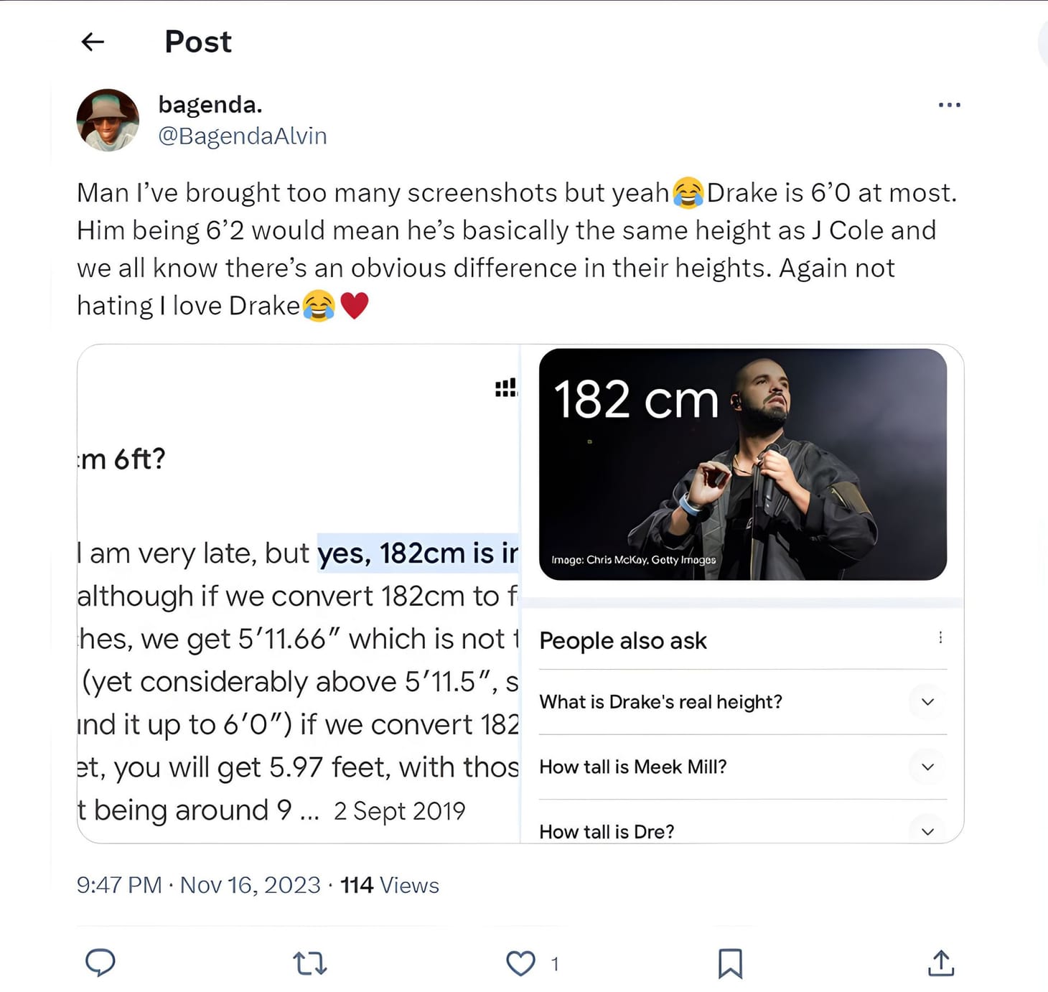Expand 'How tall is Dre?' question
This screenshot has height=992, width=1048.
[927, 831]
